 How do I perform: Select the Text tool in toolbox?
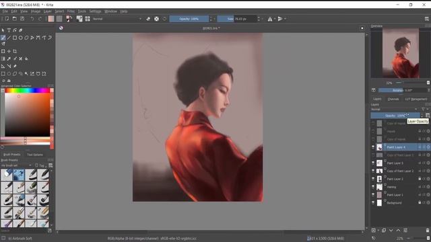click(x=9, y=30)
